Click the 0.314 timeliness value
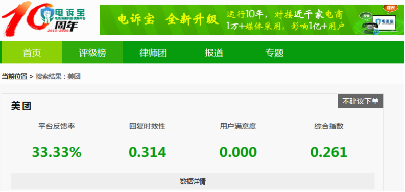 coord(147,152)
